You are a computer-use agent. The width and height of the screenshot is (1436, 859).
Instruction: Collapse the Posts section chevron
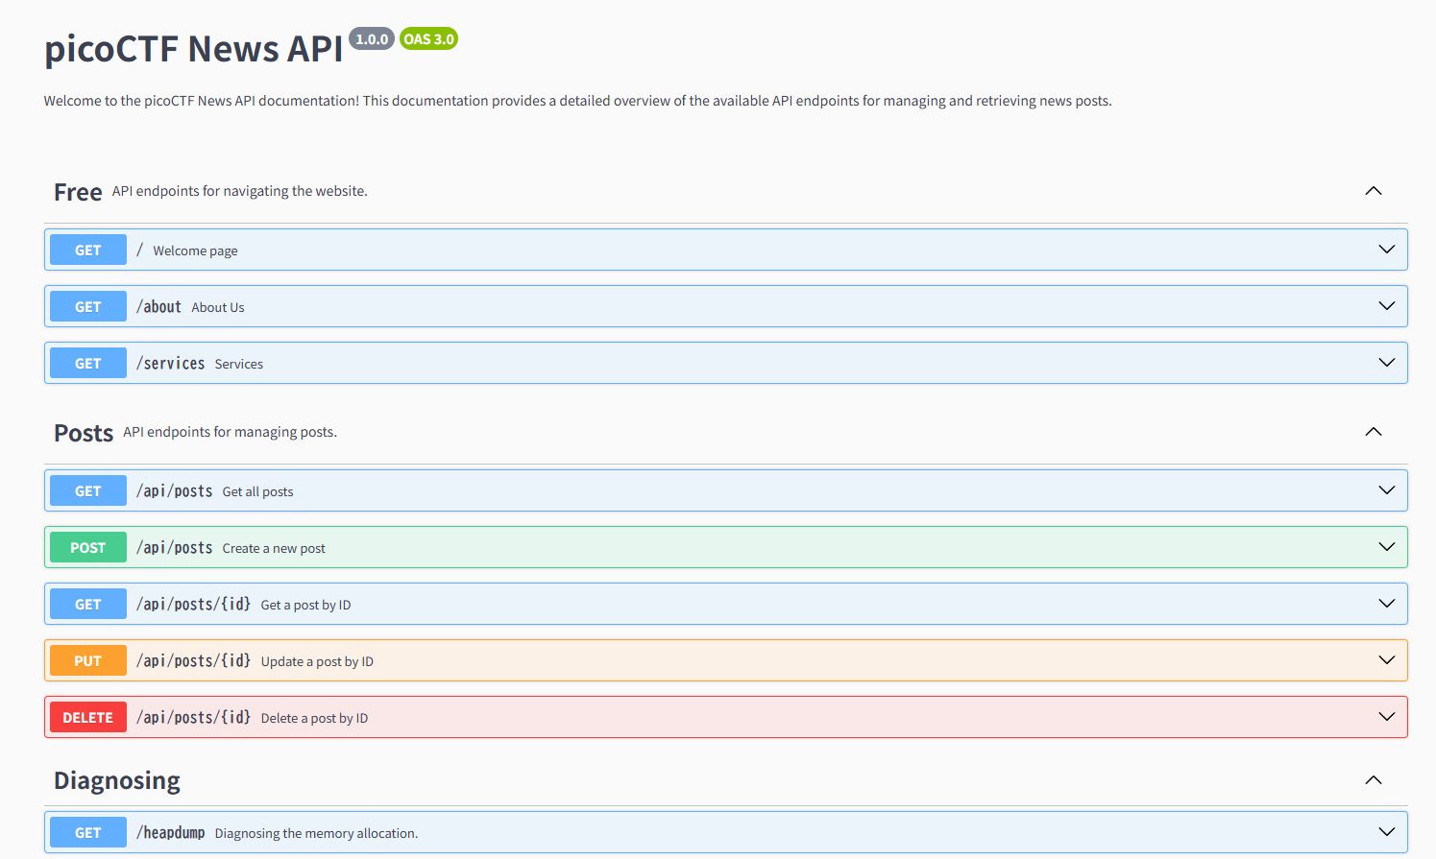coord(1374,432)
